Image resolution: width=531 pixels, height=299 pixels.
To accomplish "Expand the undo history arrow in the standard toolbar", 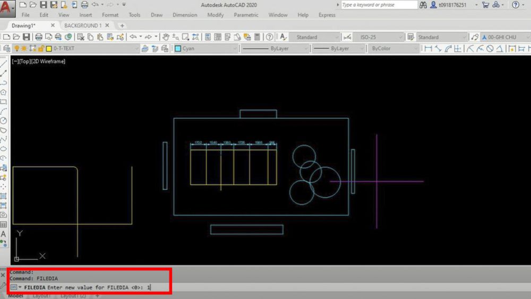I will point(141,37).
